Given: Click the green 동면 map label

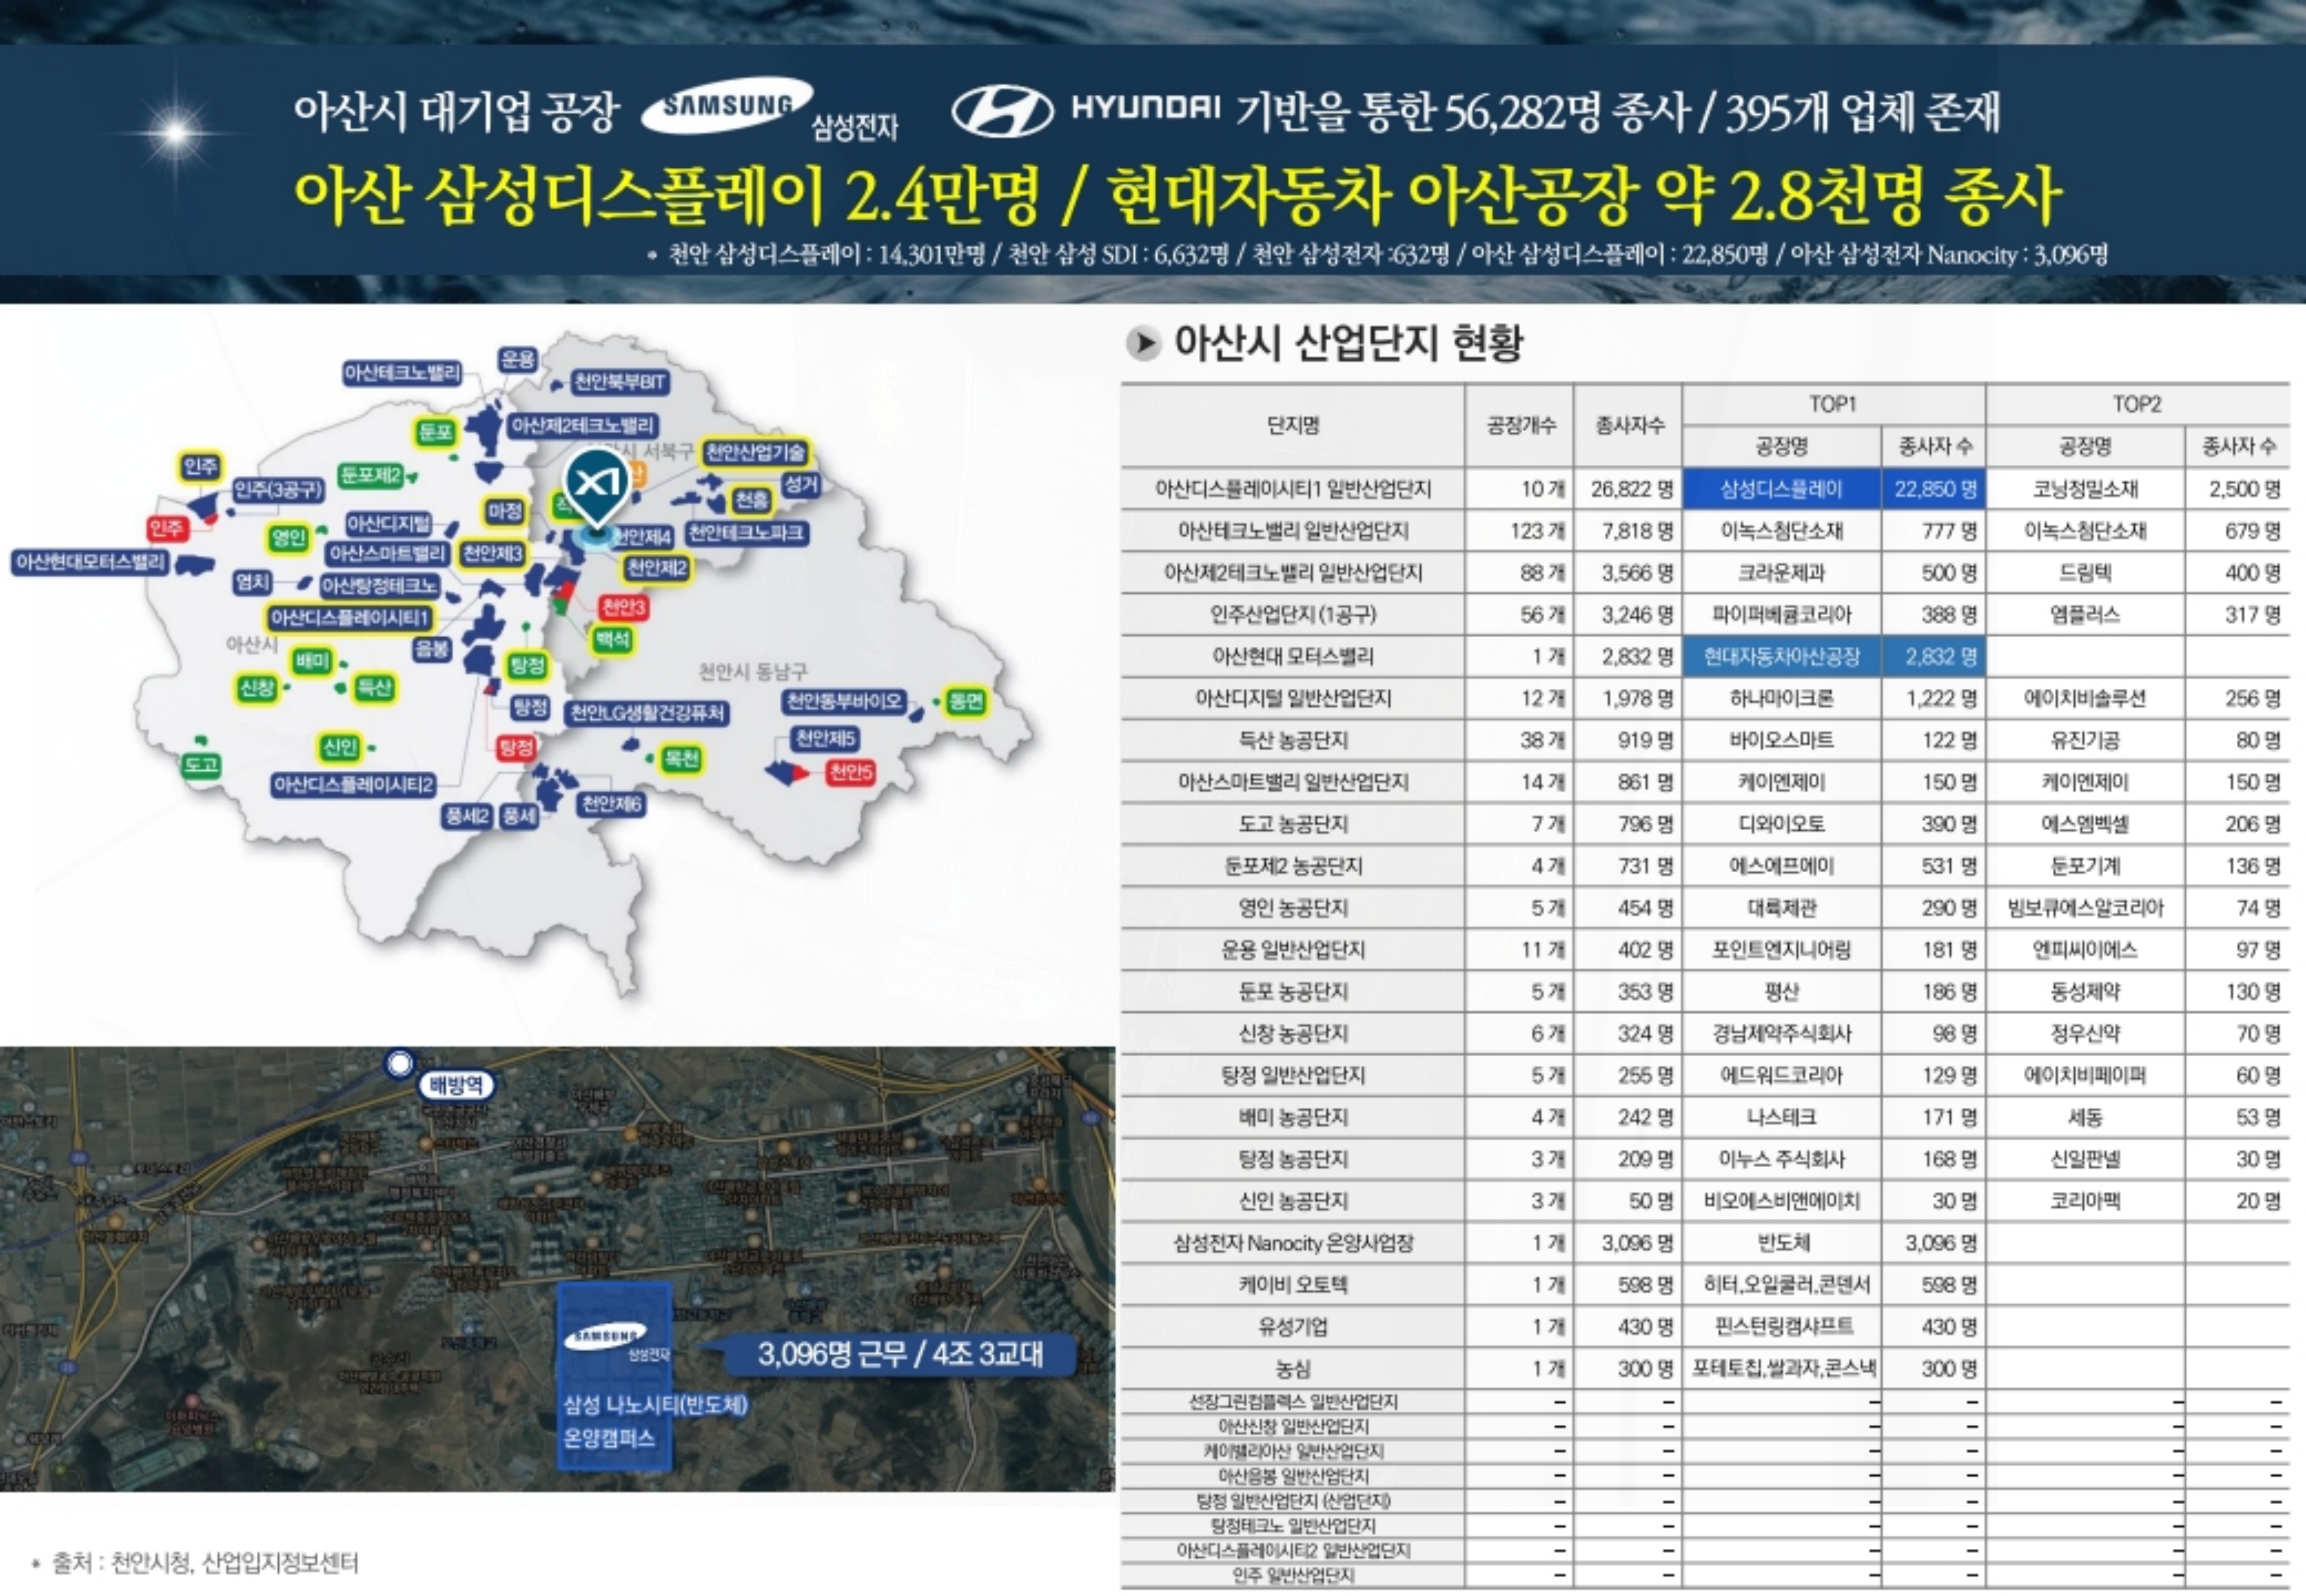Looking at the screenshot, I should tap(965, 701).
